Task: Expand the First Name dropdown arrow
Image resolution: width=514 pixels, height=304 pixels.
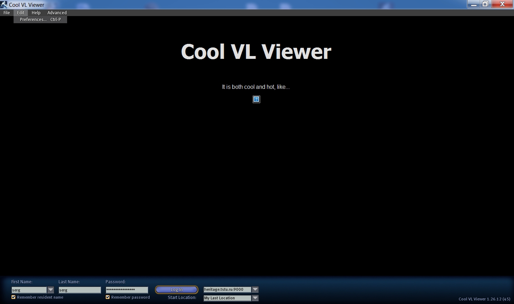Action: [x=51, y=290]
